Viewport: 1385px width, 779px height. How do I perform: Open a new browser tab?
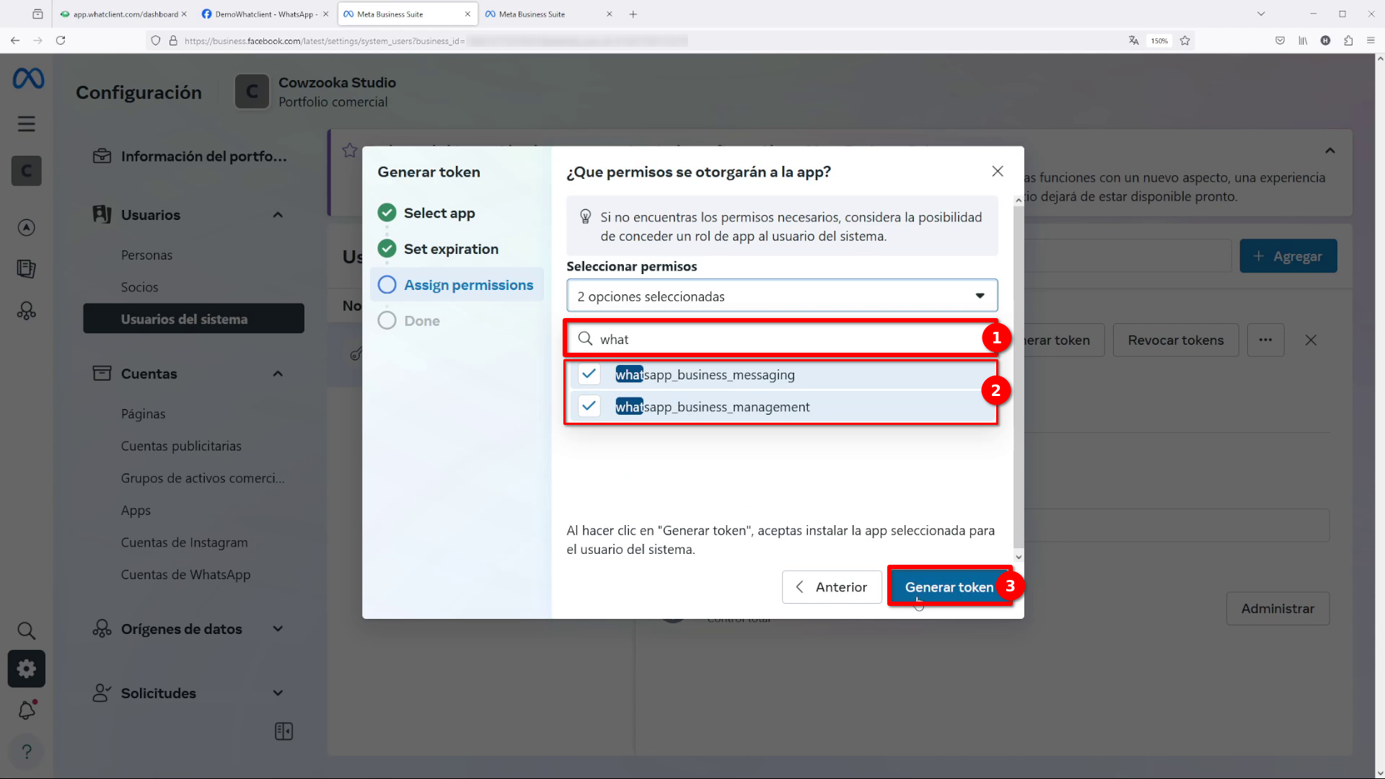point(633,14)
